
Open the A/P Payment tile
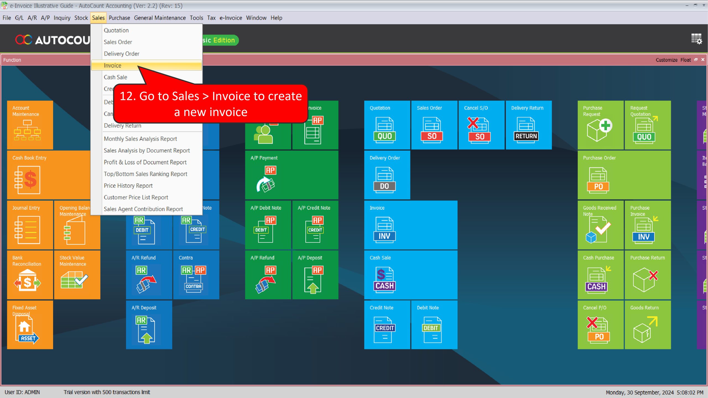[x=291, y=175]
